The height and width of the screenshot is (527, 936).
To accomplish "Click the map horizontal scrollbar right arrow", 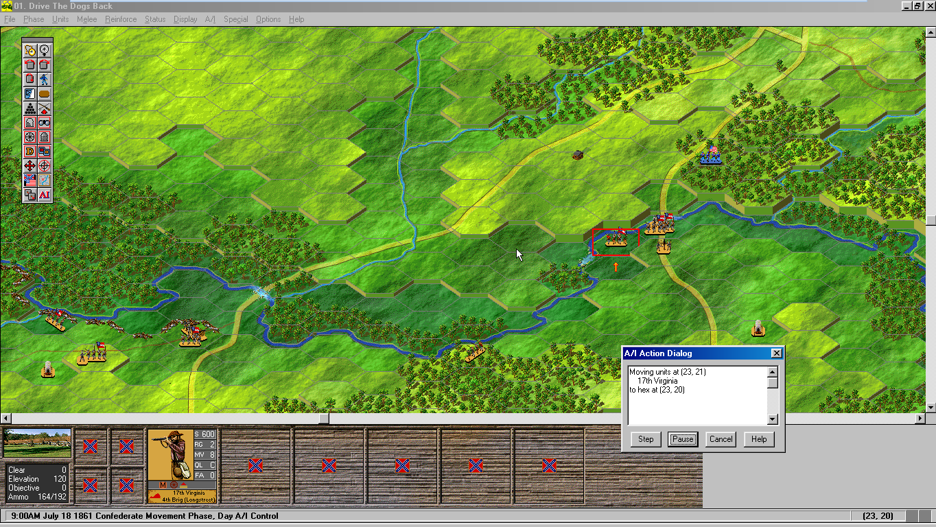I will click(x=921, y=418).
